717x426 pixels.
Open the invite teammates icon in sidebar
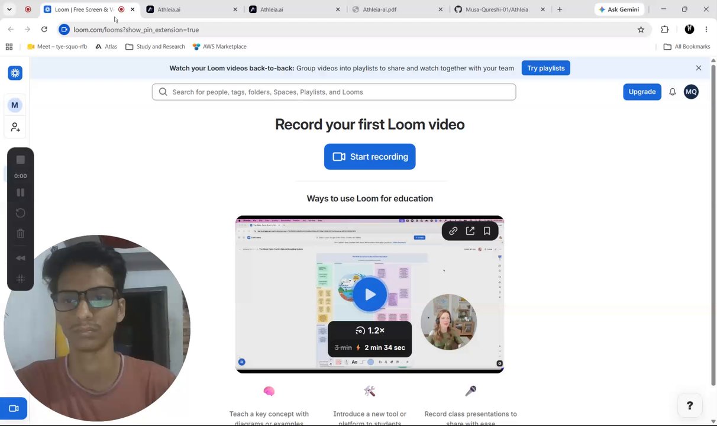pyautogui.click(x=15, y=127)
